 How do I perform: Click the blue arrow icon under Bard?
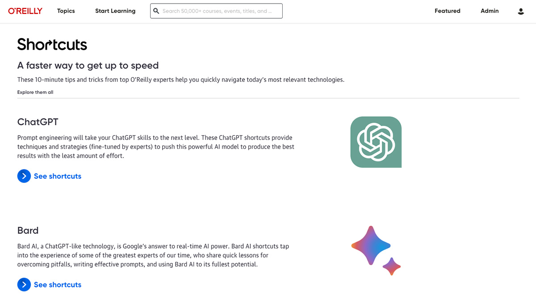point(24,285)
